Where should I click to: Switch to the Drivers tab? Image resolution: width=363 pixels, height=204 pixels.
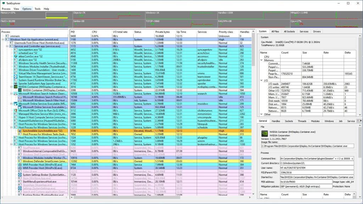click(317, 32)
